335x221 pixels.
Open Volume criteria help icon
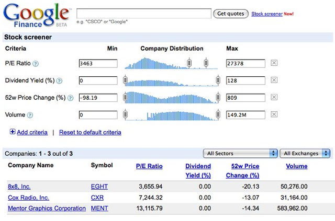[30, 115]
